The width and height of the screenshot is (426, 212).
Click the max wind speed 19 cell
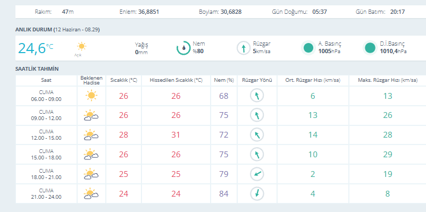388,174
